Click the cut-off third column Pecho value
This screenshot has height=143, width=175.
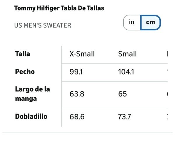pos(167,72)
